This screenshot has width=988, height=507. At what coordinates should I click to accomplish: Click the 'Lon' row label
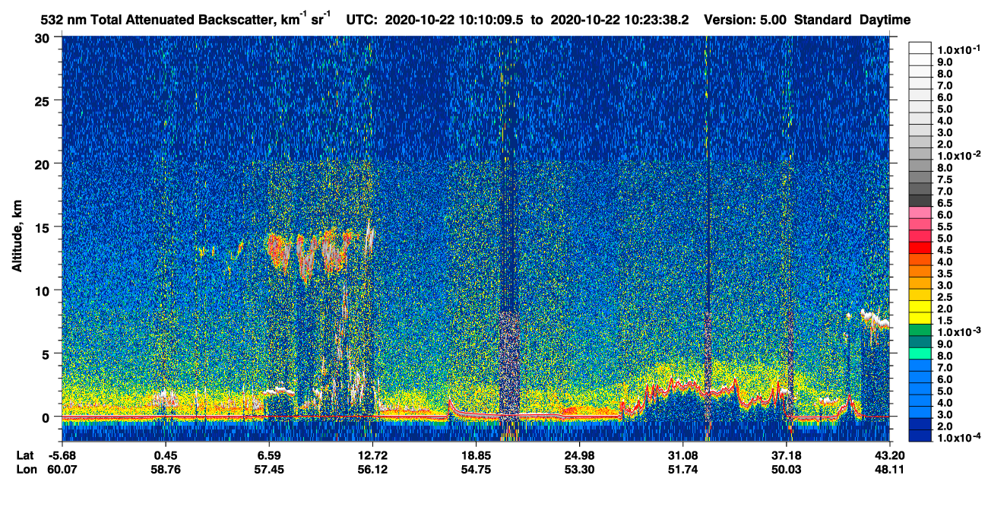(26, 470)
